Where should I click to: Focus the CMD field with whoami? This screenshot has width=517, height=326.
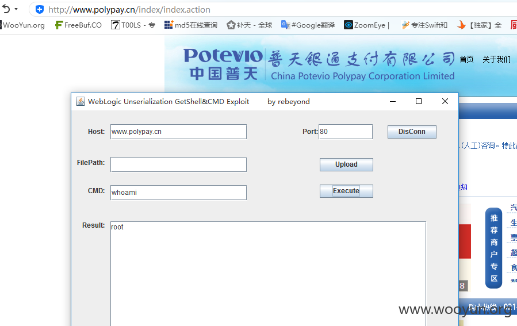178,193
